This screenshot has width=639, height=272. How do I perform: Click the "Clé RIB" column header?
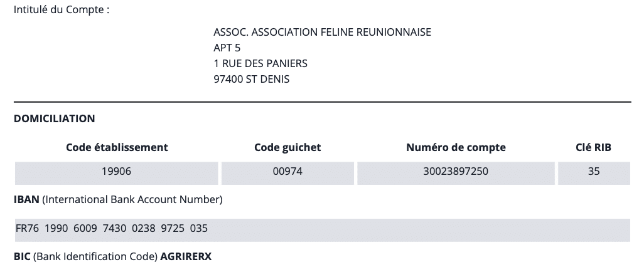click(x=593, y=147)
